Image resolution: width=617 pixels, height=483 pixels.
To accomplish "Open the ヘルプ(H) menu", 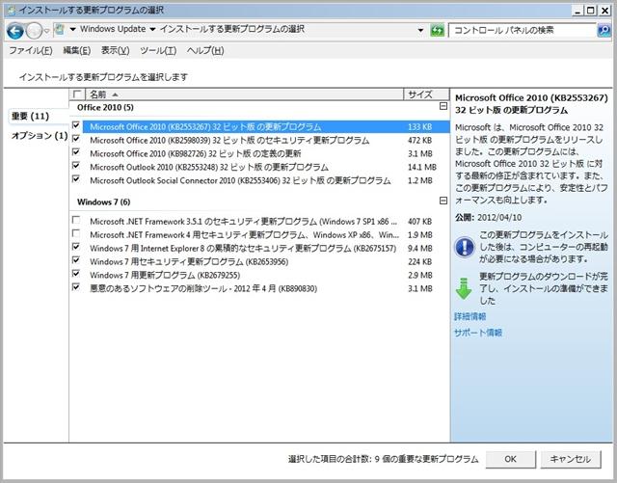I will point(205,50).
